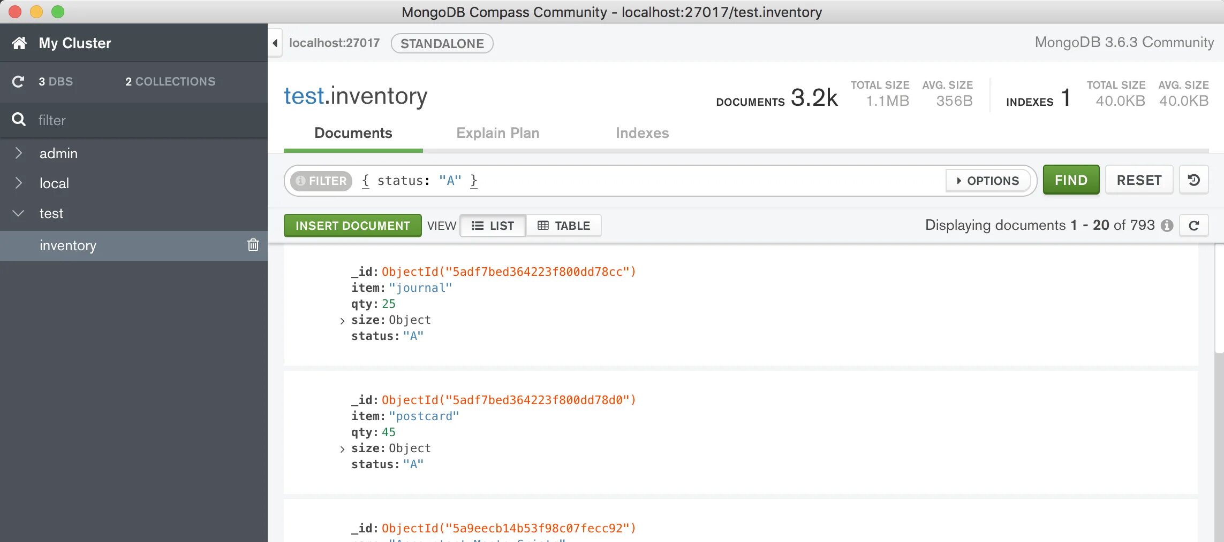Click into the filter query input field
The width and height of the screenshot is (1224, 542).
coord(696,181)
